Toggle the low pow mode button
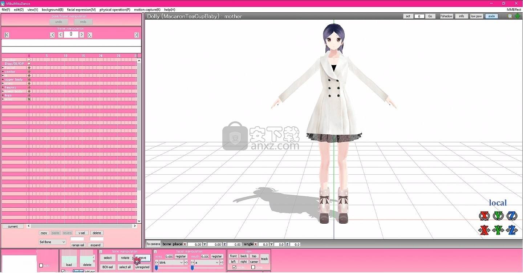Image resolution: width=523 pixels, height=273 pixels. tap(476, 16)
